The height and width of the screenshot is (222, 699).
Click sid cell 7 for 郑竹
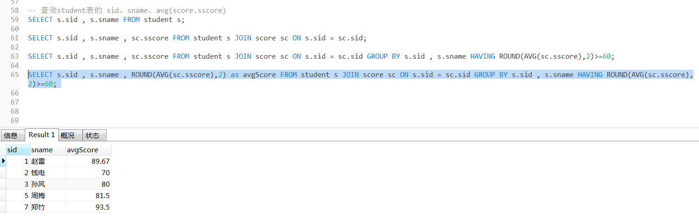click(18, 207)
